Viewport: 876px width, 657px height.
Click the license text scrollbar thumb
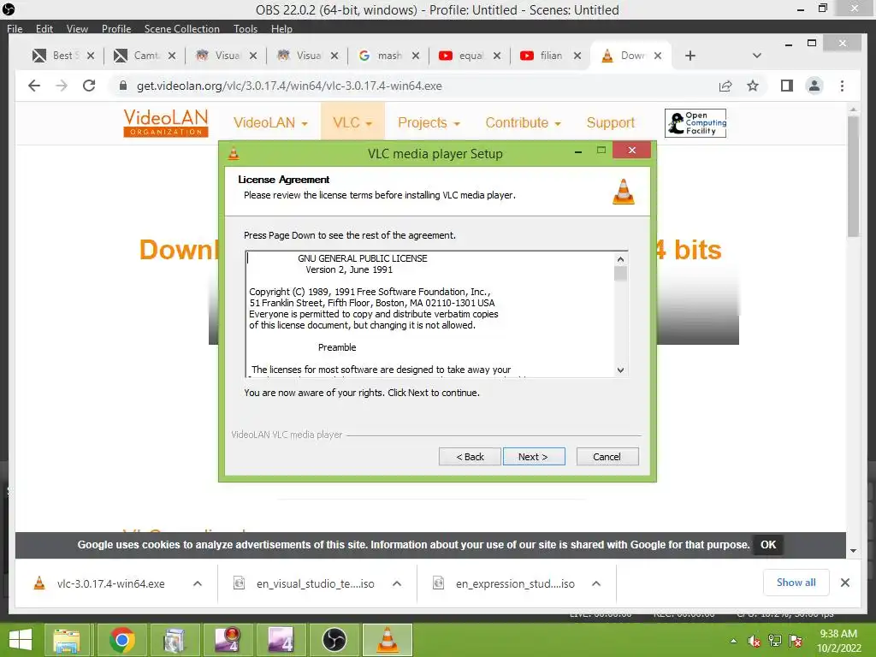[620, 273]
